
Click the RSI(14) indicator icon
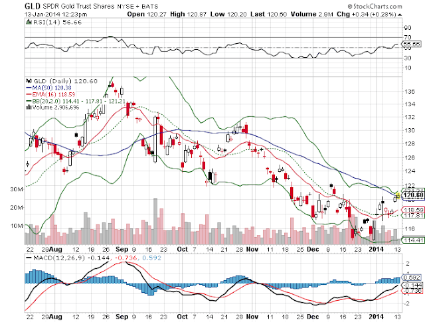point(29,22)
